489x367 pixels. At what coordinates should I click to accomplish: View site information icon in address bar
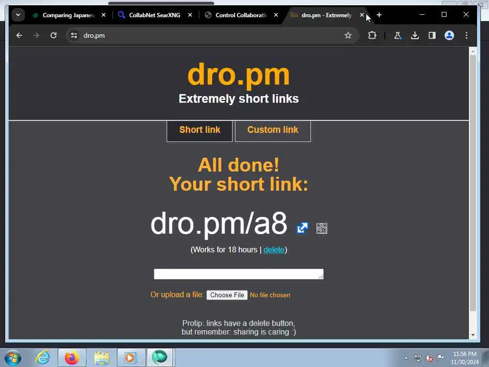point(74,35)
